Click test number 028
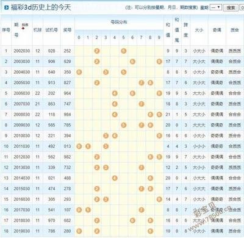Viewport: 244px width, 238px height. point(51,51)
